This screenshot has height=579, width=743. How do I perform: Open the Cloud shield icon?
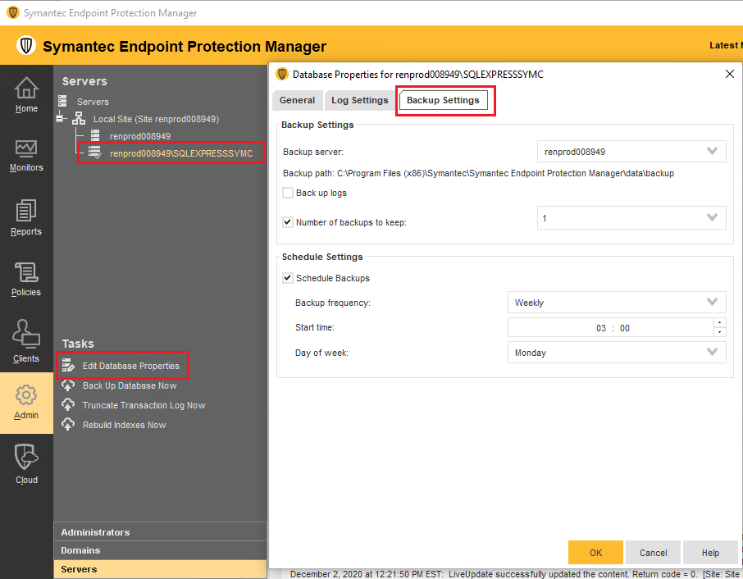pyautogui.click(x=26, y=458)
